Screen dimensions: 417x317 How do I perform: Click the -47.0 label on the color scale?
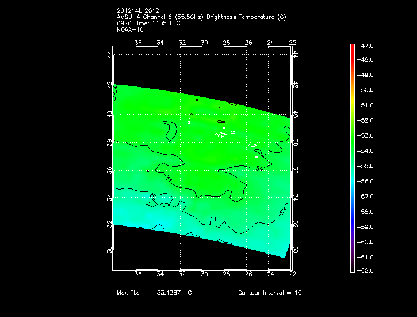366,45
